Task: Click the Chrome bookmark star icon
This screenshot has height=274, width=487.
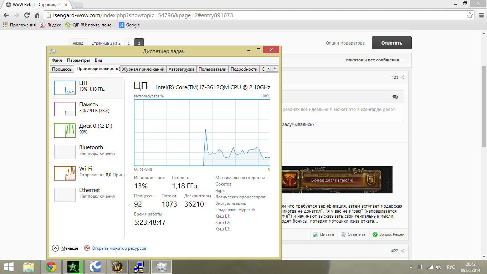Action: tap(470, 15)
